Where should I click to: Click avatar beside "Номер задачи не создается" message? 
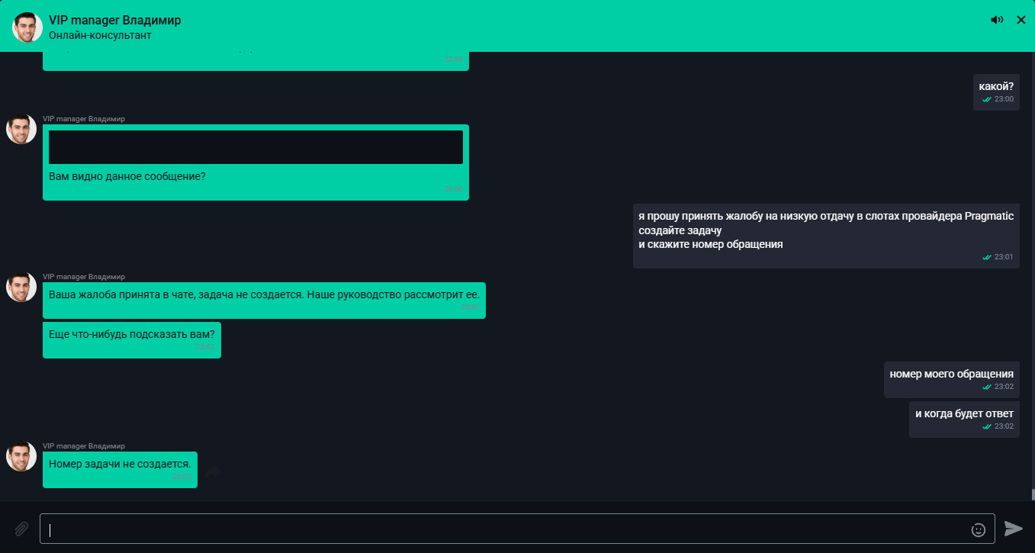(x=21, y=456)
